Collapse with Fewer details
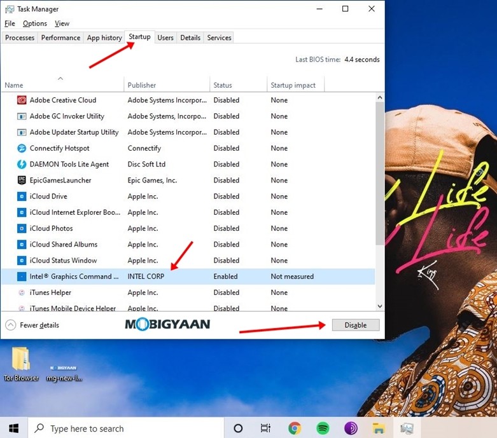The height and width of the screenshot is (438, 497). coord(32,325)
